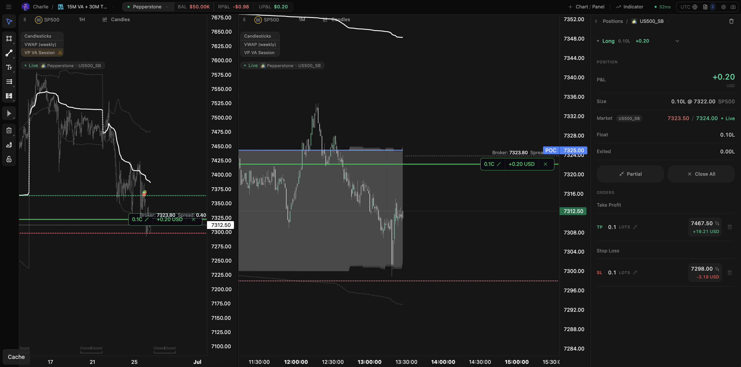Add a new Chart / Panel

[x=586, y=7]
